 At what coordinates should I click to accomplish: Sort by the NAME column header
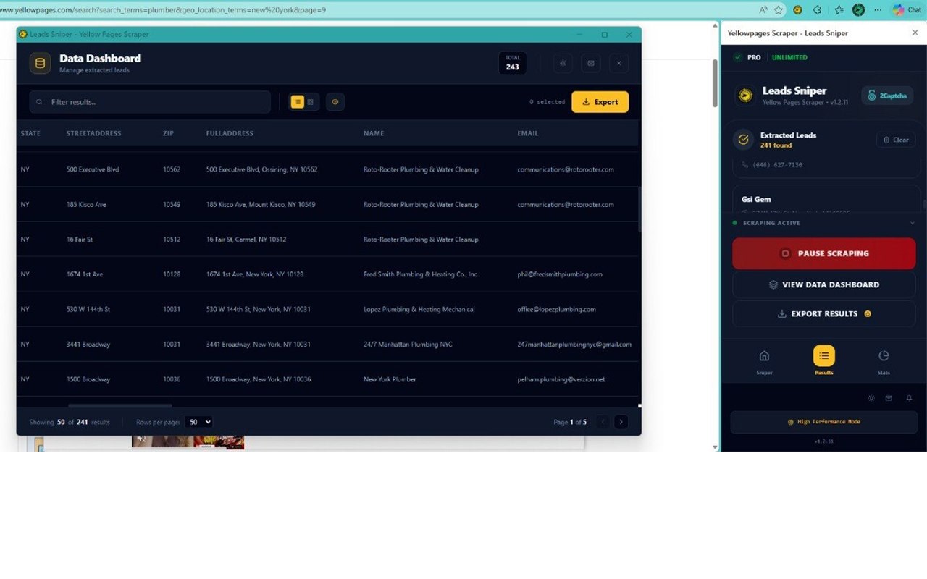(x=374, y=133)
